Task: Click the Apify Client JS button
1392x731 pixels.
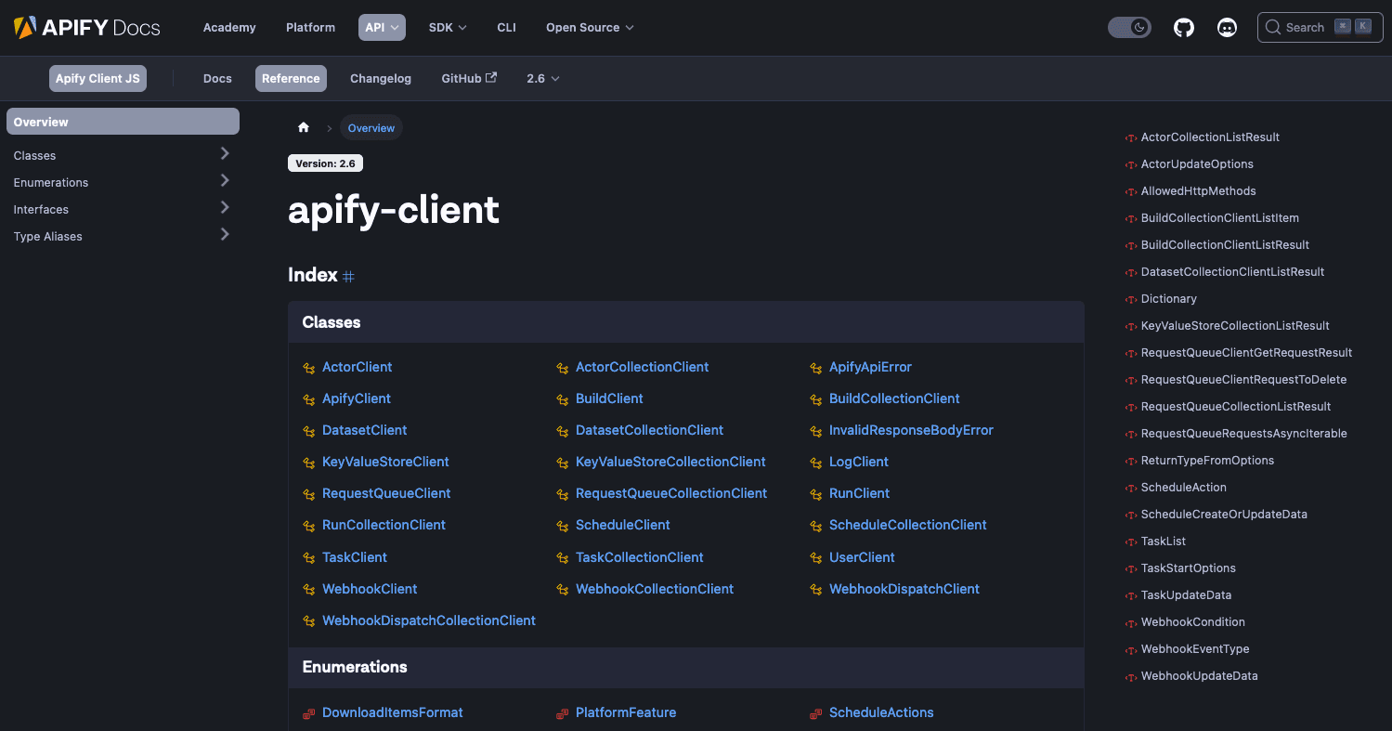Action: click(98, 78)
